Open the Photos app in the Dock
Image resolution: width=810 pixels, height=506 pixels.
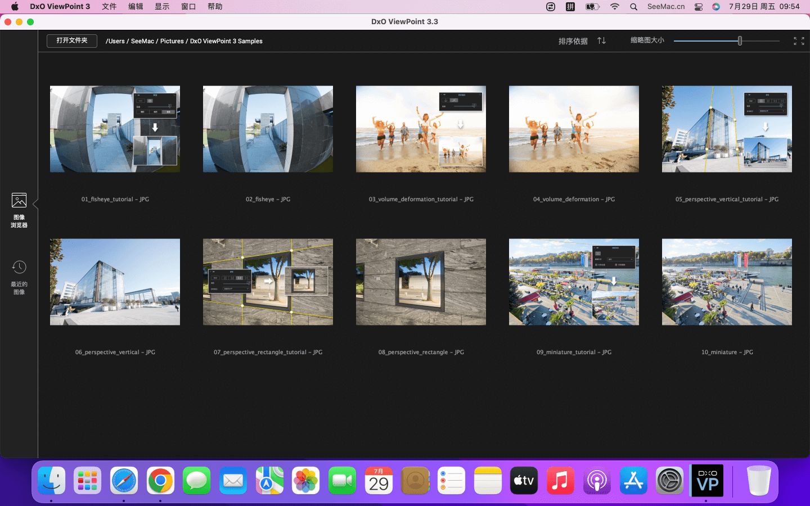(x=305, y=481)
